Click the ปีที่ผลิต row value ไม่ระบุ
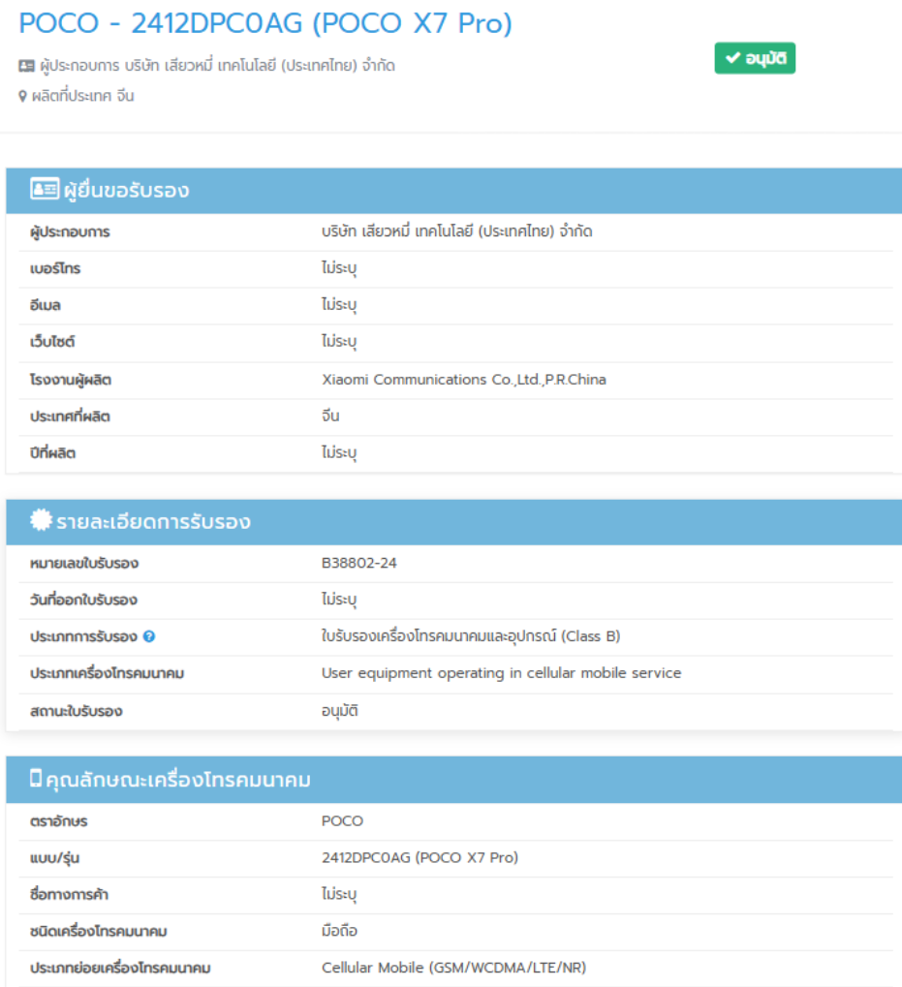The width and height of the screenshot is (902, 987). pyautogui.click(x=339, y=452)
